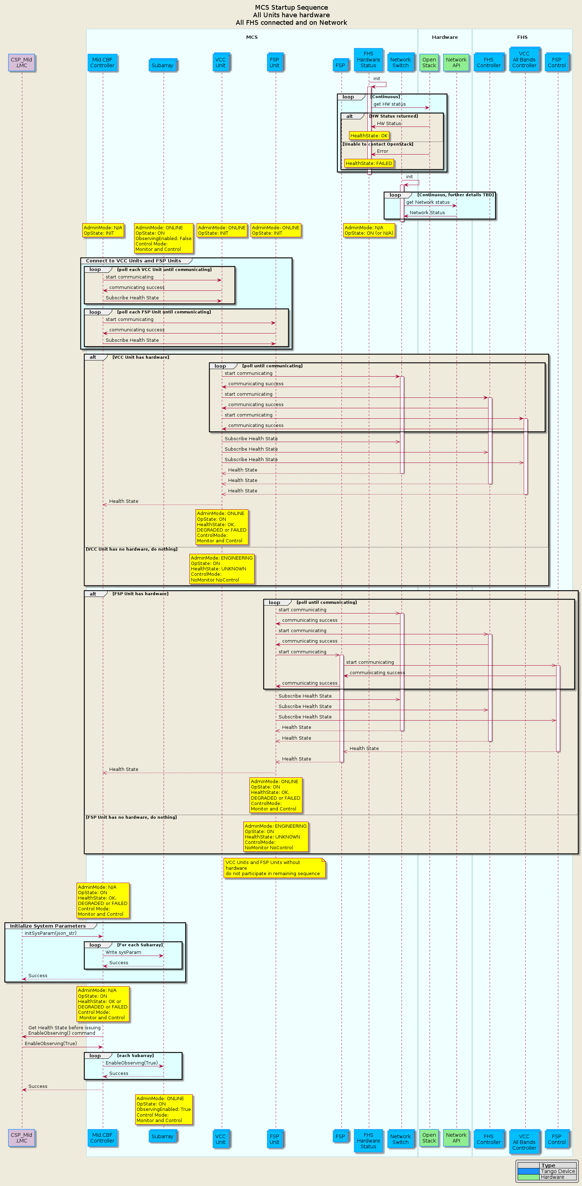Select '[poll each FSP Unit until communicating]' label
This screenshot has width=582, height=1186.
coord(164,312)
